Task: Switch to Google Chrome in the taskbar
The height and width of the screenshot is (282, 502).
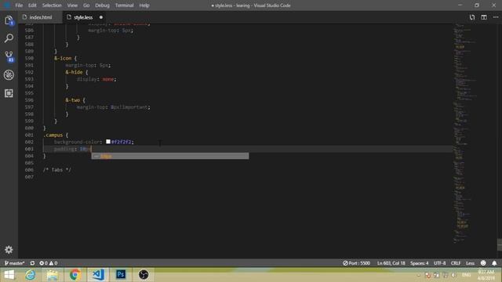Action: click(x=75, y=275)
